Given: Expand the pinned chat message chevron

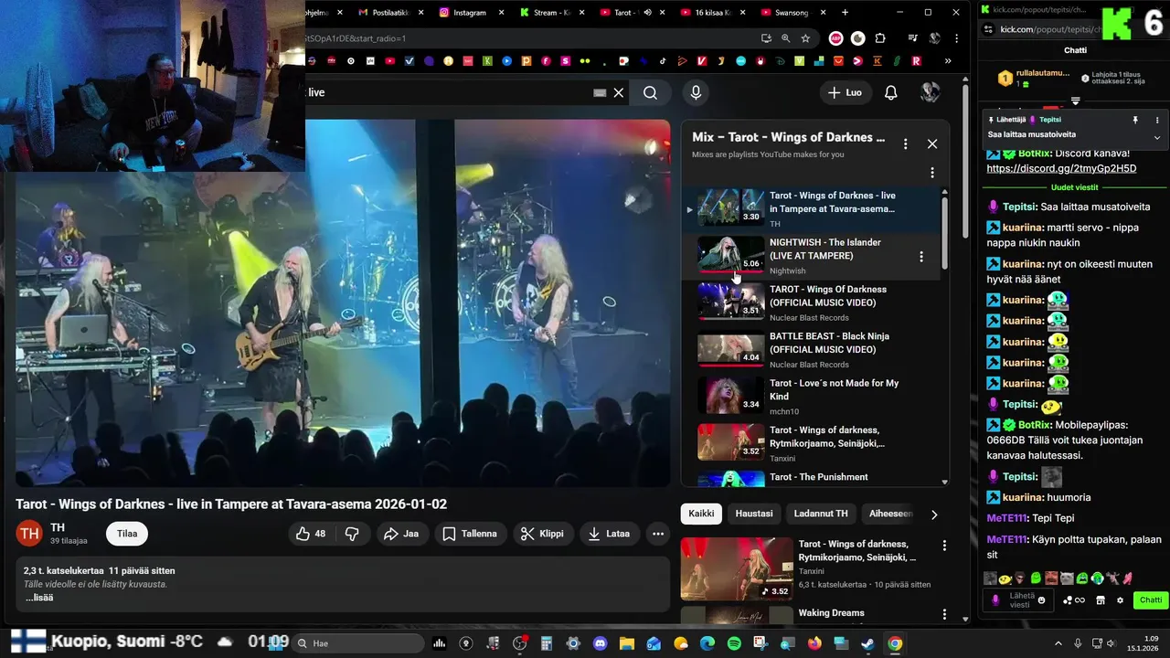Looking at the screenshot, I should click(1157, 137).
